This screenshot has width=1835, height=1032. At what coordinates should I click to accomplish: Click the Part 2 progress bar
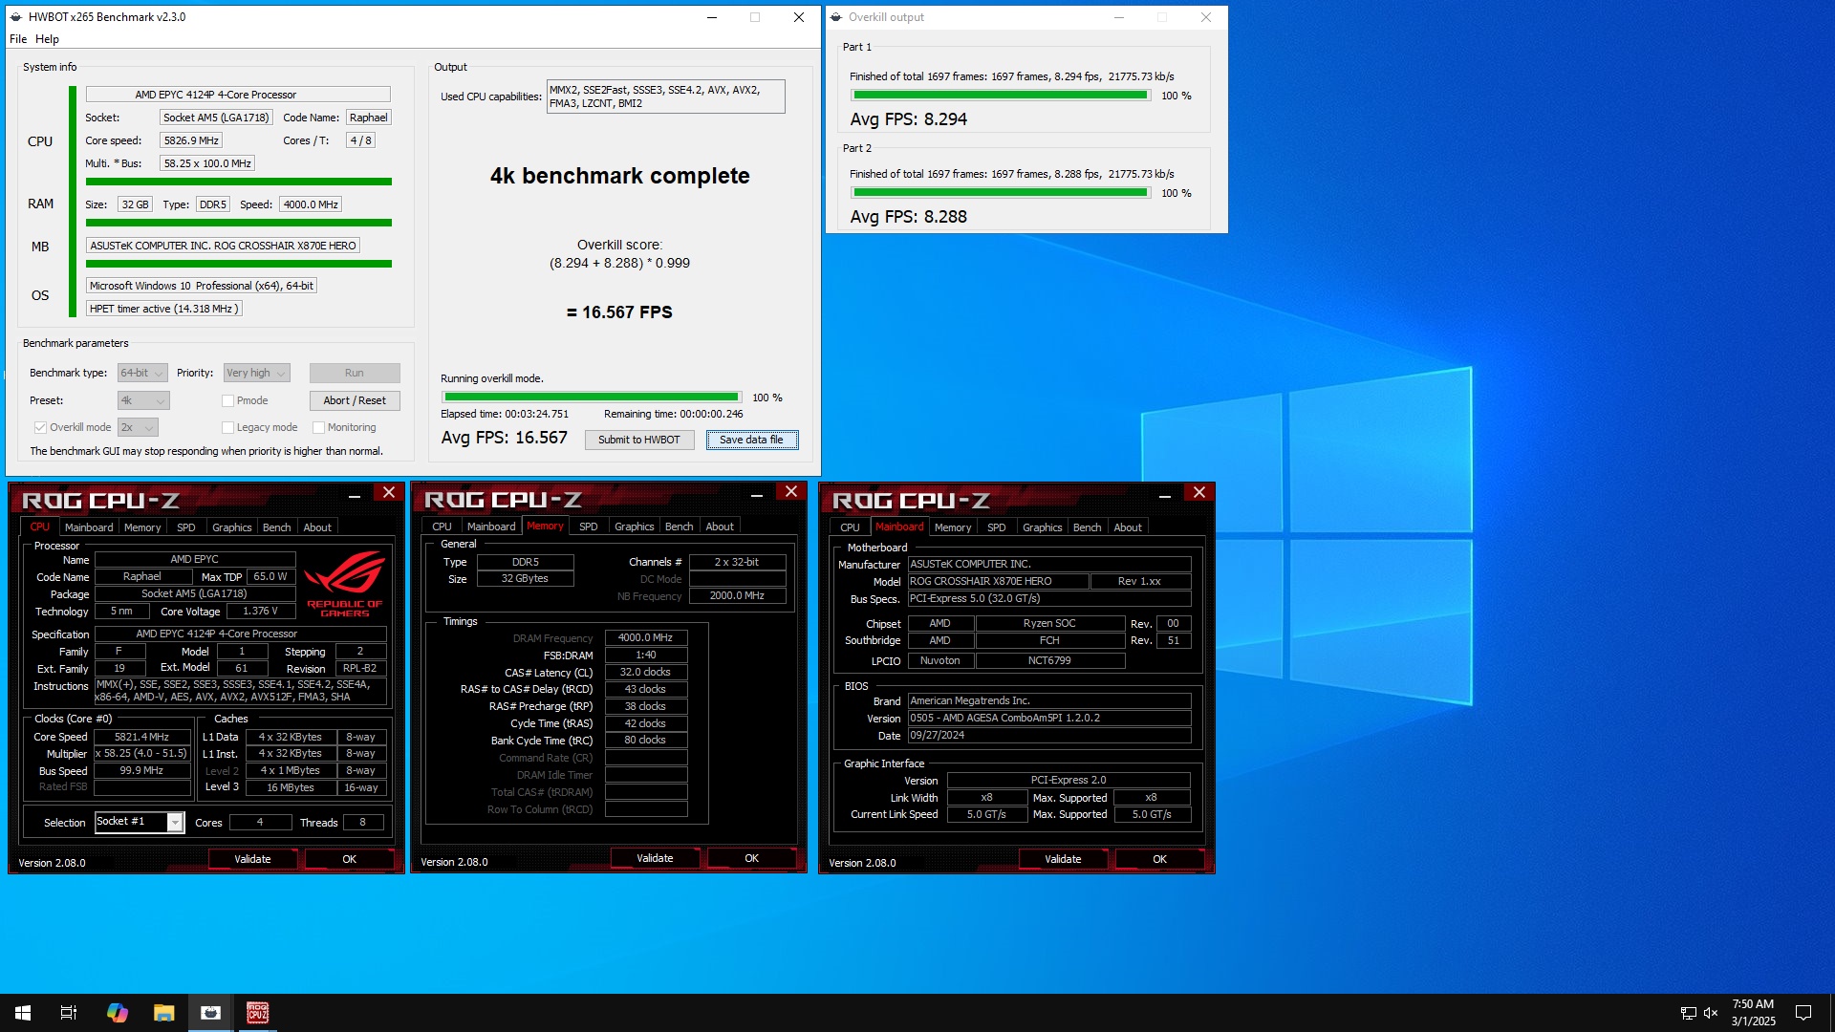click(x=1001, y=192)
